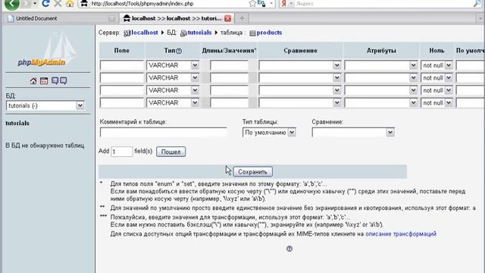The width and height of the screenshot is (485, 273).
Task: Reload the page with the refresh icon
Action: click(x=45, y=4)
